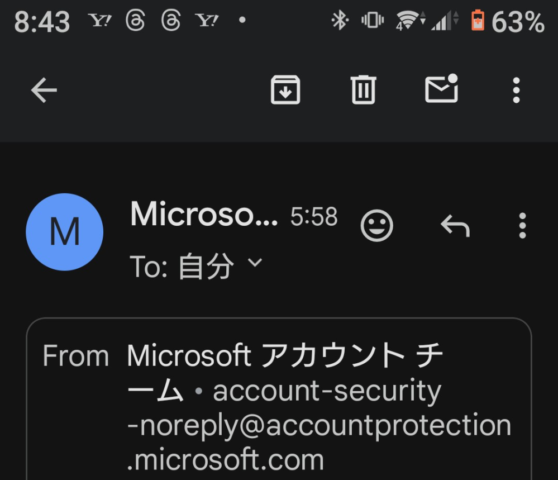The image size is (558, 480).
Task: Tap the To: 自分 recipient line
Action: [195, 266]
